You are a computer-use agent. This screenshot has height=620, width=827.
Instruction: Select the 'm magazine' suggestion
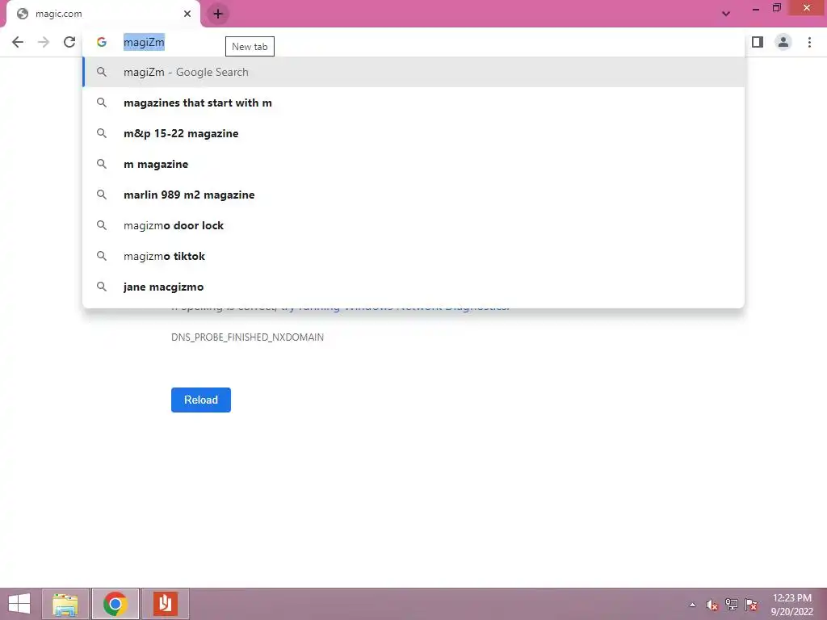pos(413,164)
